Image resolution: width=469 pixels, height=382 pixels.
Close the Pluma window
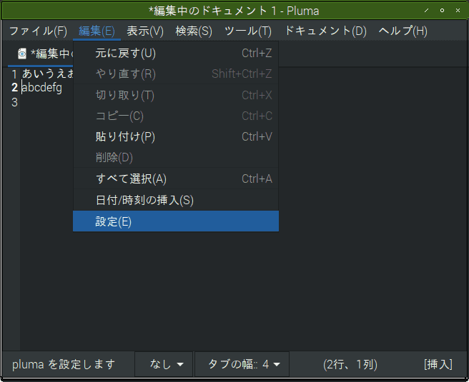(458, 11)
